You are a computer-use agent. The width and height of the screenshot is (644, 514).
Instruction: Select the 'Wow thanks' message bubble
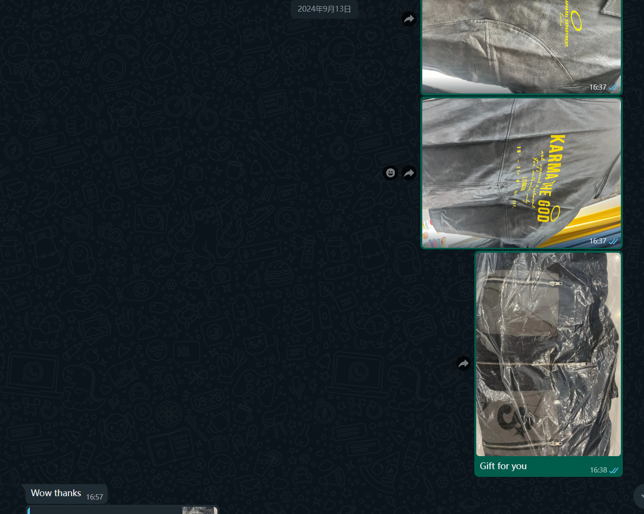click(x=67, y=494)
